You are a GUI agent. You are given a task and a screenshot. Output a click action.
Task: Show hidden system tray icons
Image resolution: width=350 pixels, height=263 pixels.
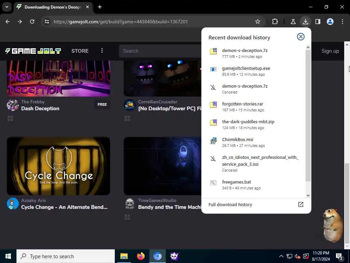281,256
